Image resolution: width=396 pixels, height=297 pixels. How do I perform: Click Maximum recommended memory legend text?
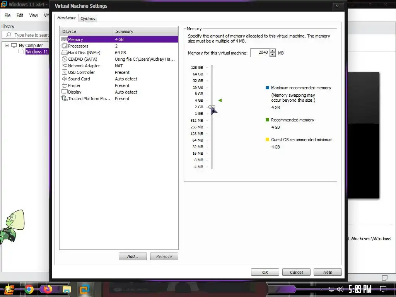(x=301, y=88)
